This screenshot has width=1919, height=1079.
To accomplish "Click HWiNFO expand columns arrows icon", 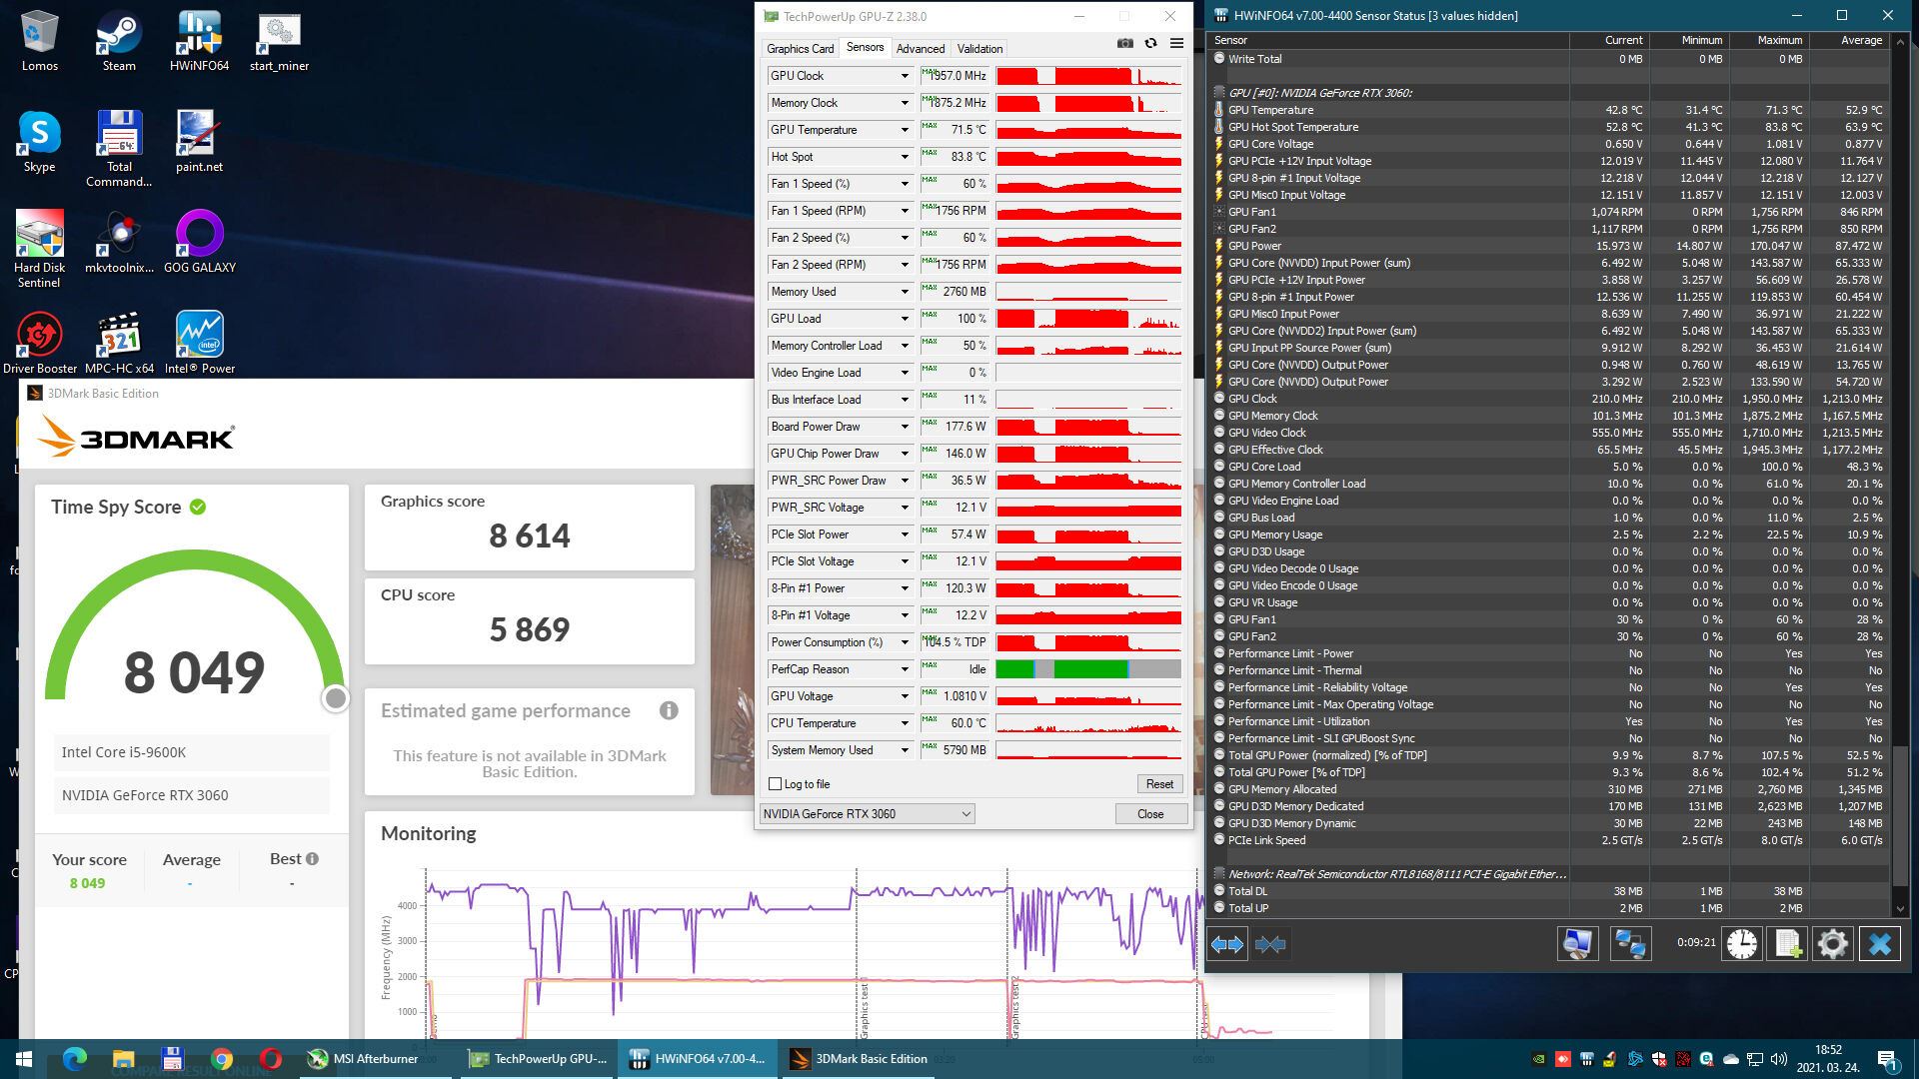I will coord(1227,944).
